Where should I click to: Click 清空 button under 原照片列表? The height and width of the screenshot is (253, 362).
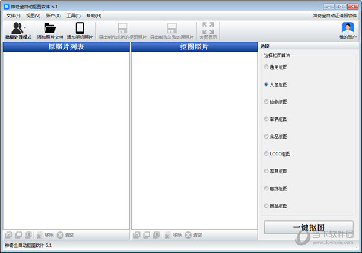(x=65, y=235)
